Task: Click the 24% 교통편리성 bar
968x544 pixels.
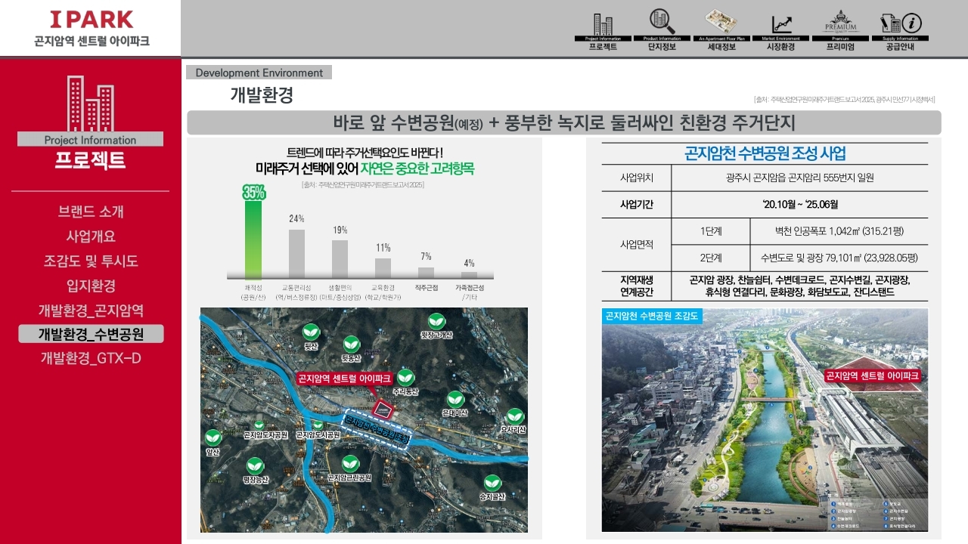Action: [296, 254]
